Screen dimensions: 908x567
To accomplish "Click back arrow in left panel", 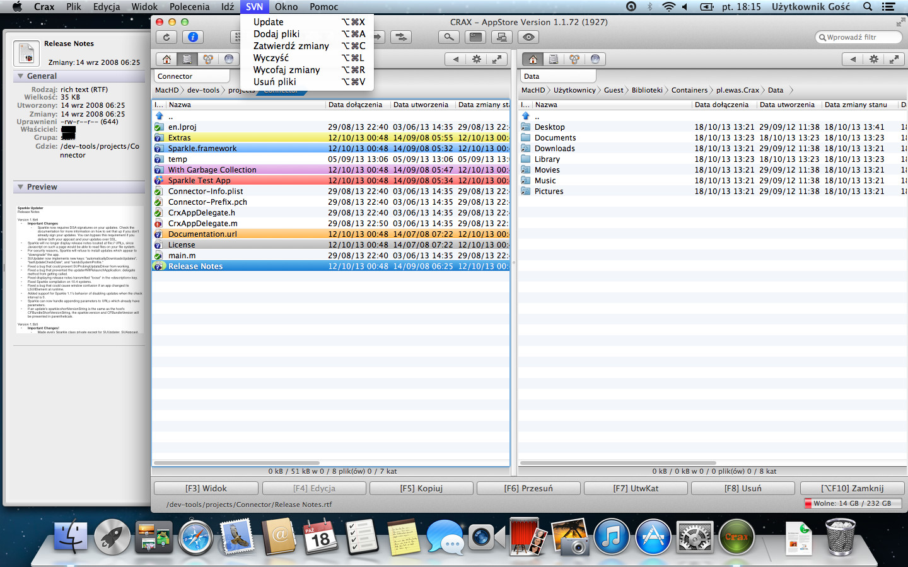I will tap(455, 59).
